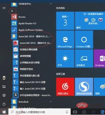
Task: Click 输出 AutoCAD 2014 设置 icon
Action: (x=16, y=82)
